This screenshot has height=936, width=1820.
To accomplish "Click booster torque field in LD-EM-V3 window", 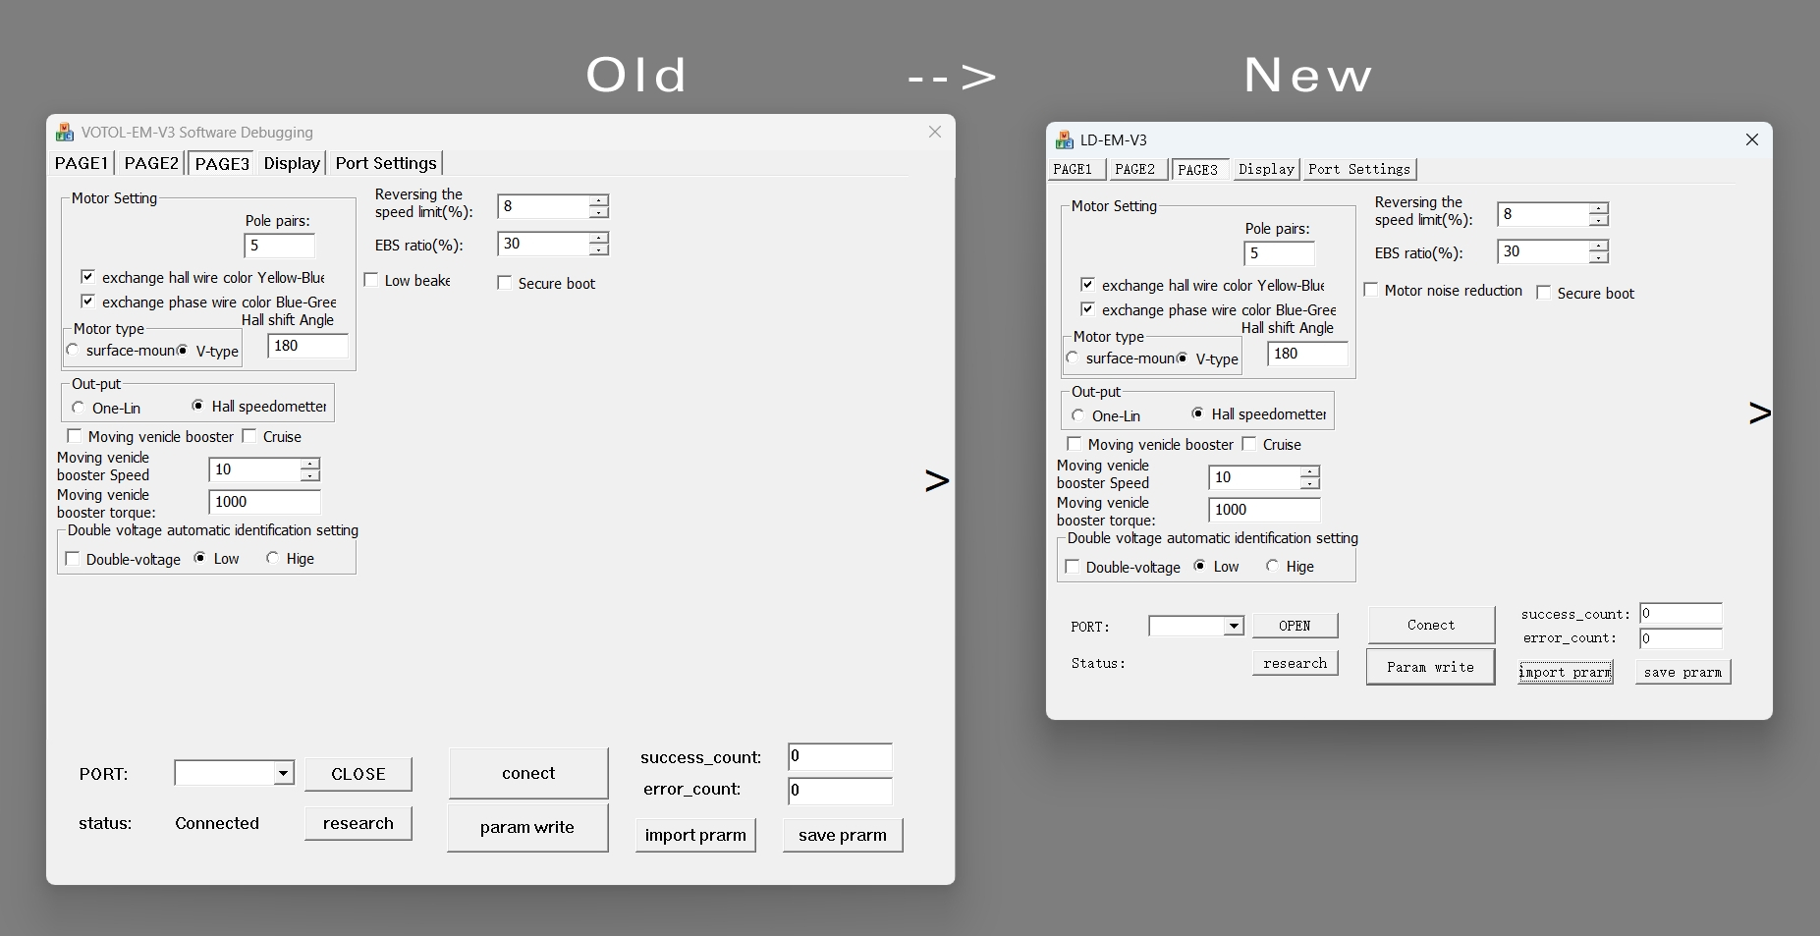I will (x=1265, y=510).
